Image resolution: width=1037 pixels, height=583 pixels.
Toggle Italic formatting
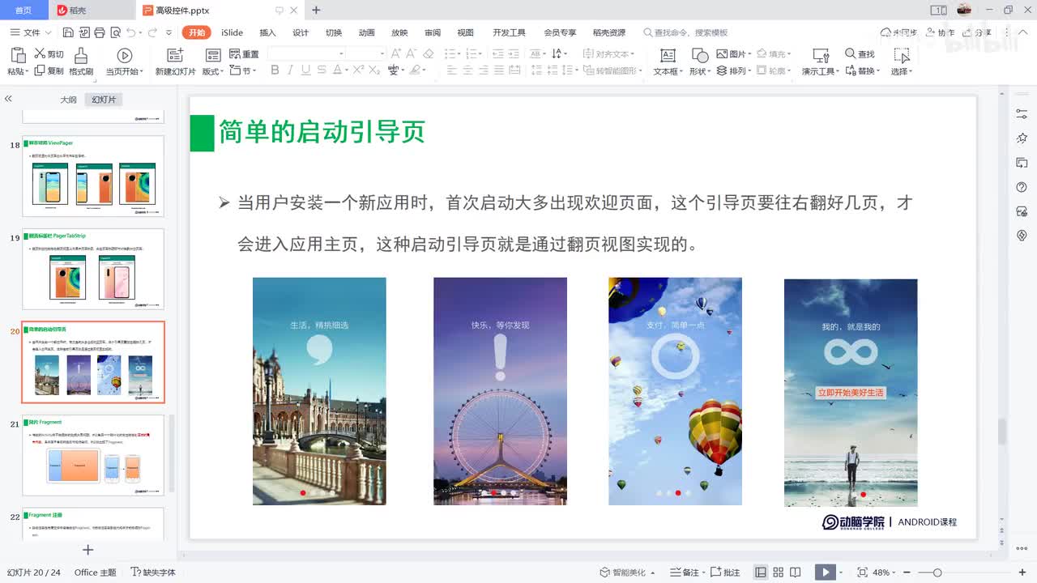pyautogui.click(x=291, y=70)
